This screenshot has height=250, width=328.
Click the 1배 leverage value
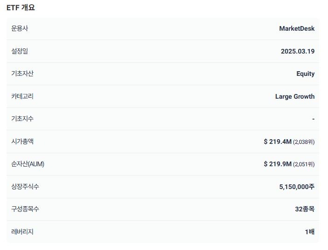pyautogui.click(x=310, y=232)
